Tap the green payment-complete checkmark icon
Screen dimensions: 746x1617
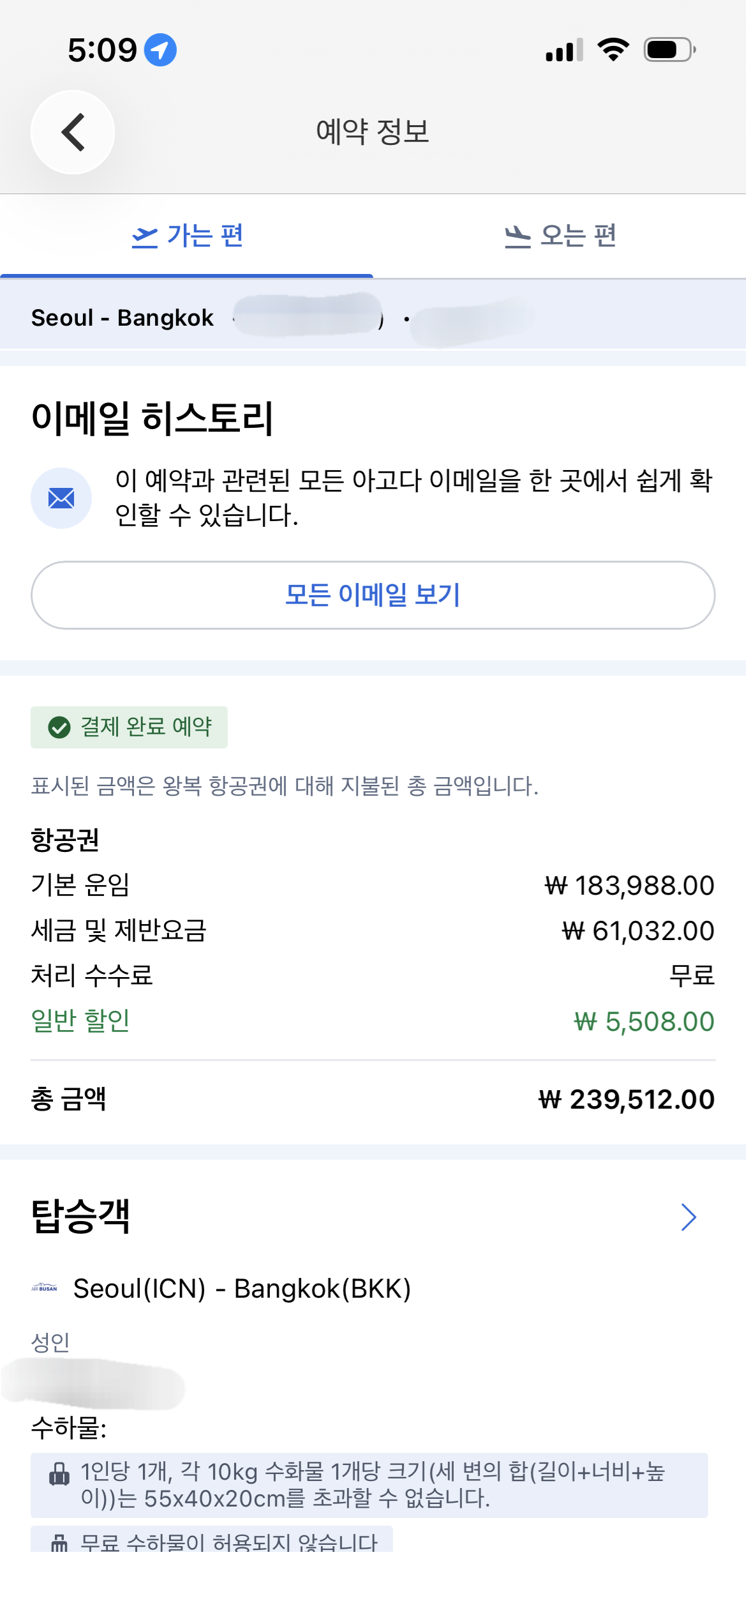coord(59,727)
